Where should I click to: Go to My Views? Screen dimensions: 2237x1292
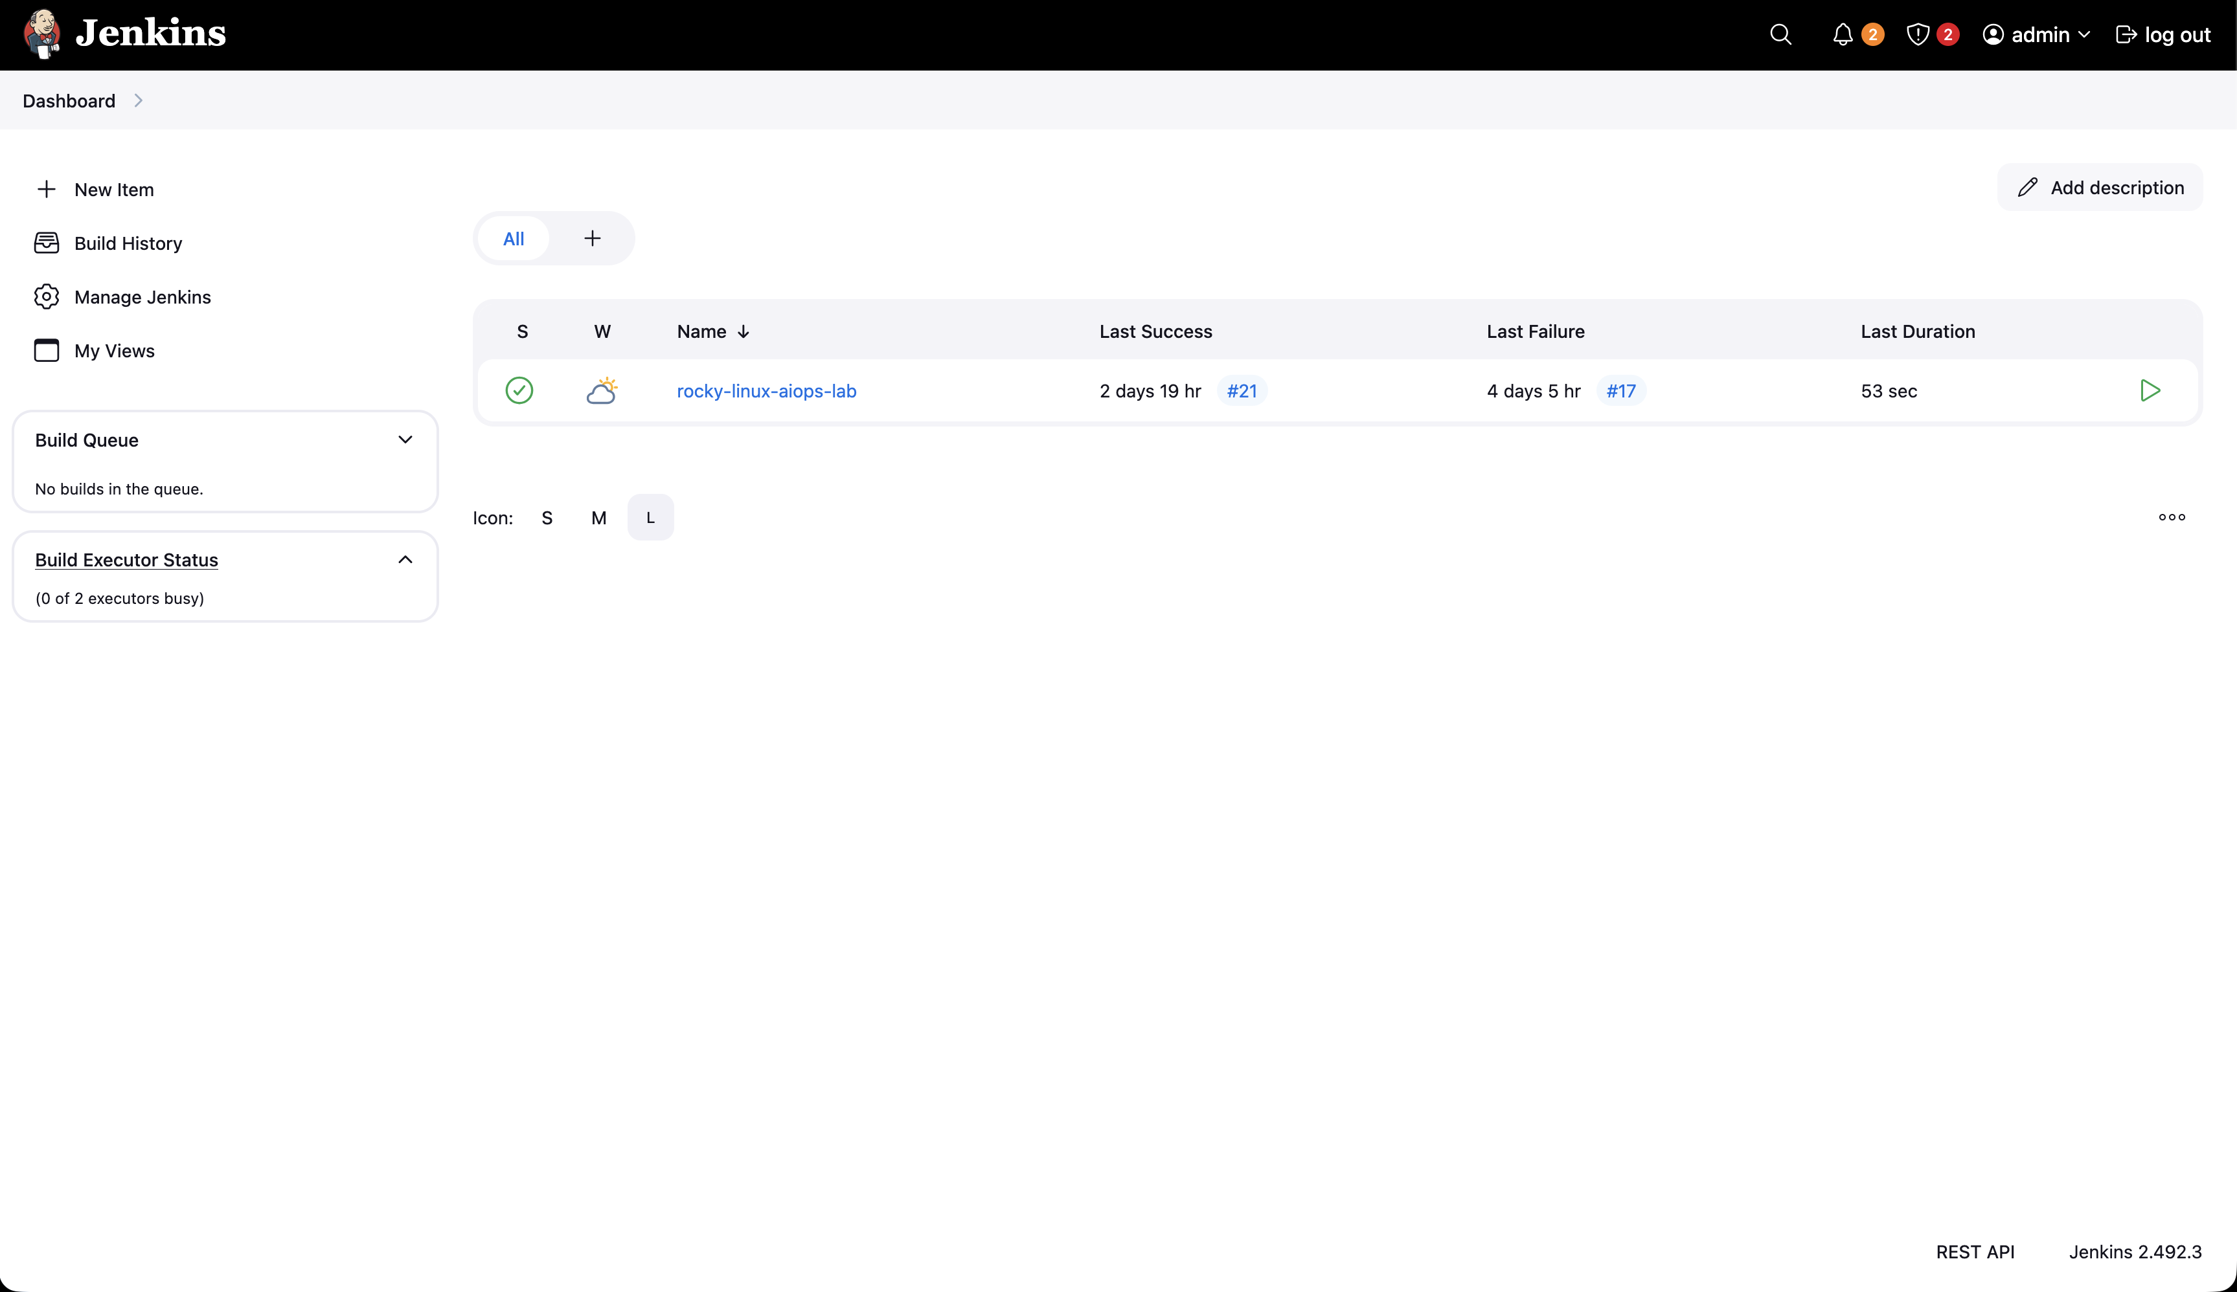tap(113, 350)
